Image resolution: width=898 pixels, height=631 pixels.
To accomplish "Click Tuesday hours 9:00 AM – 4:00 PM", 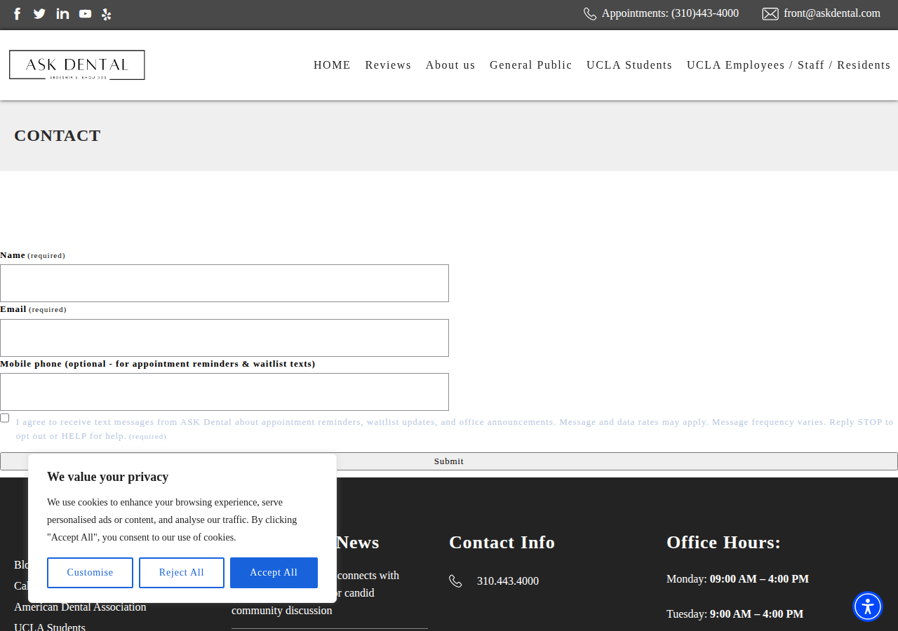I will [756, 614].
